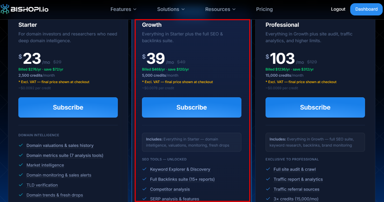Subscribe to the Starter plan
Image resolution: width=384 pixels, height=202 pixels.
[68, 107]
